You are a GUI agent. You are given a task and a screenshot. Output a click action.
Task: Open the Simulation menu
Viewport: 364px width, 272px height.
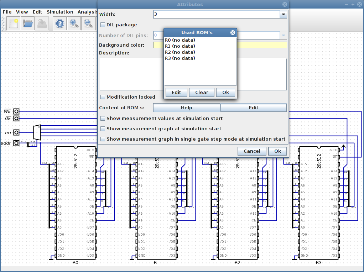(x=60, y=12)
